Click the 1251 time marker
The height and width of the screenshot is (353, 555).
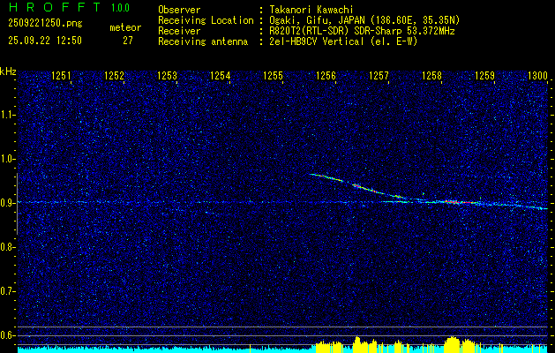[61, 76]
